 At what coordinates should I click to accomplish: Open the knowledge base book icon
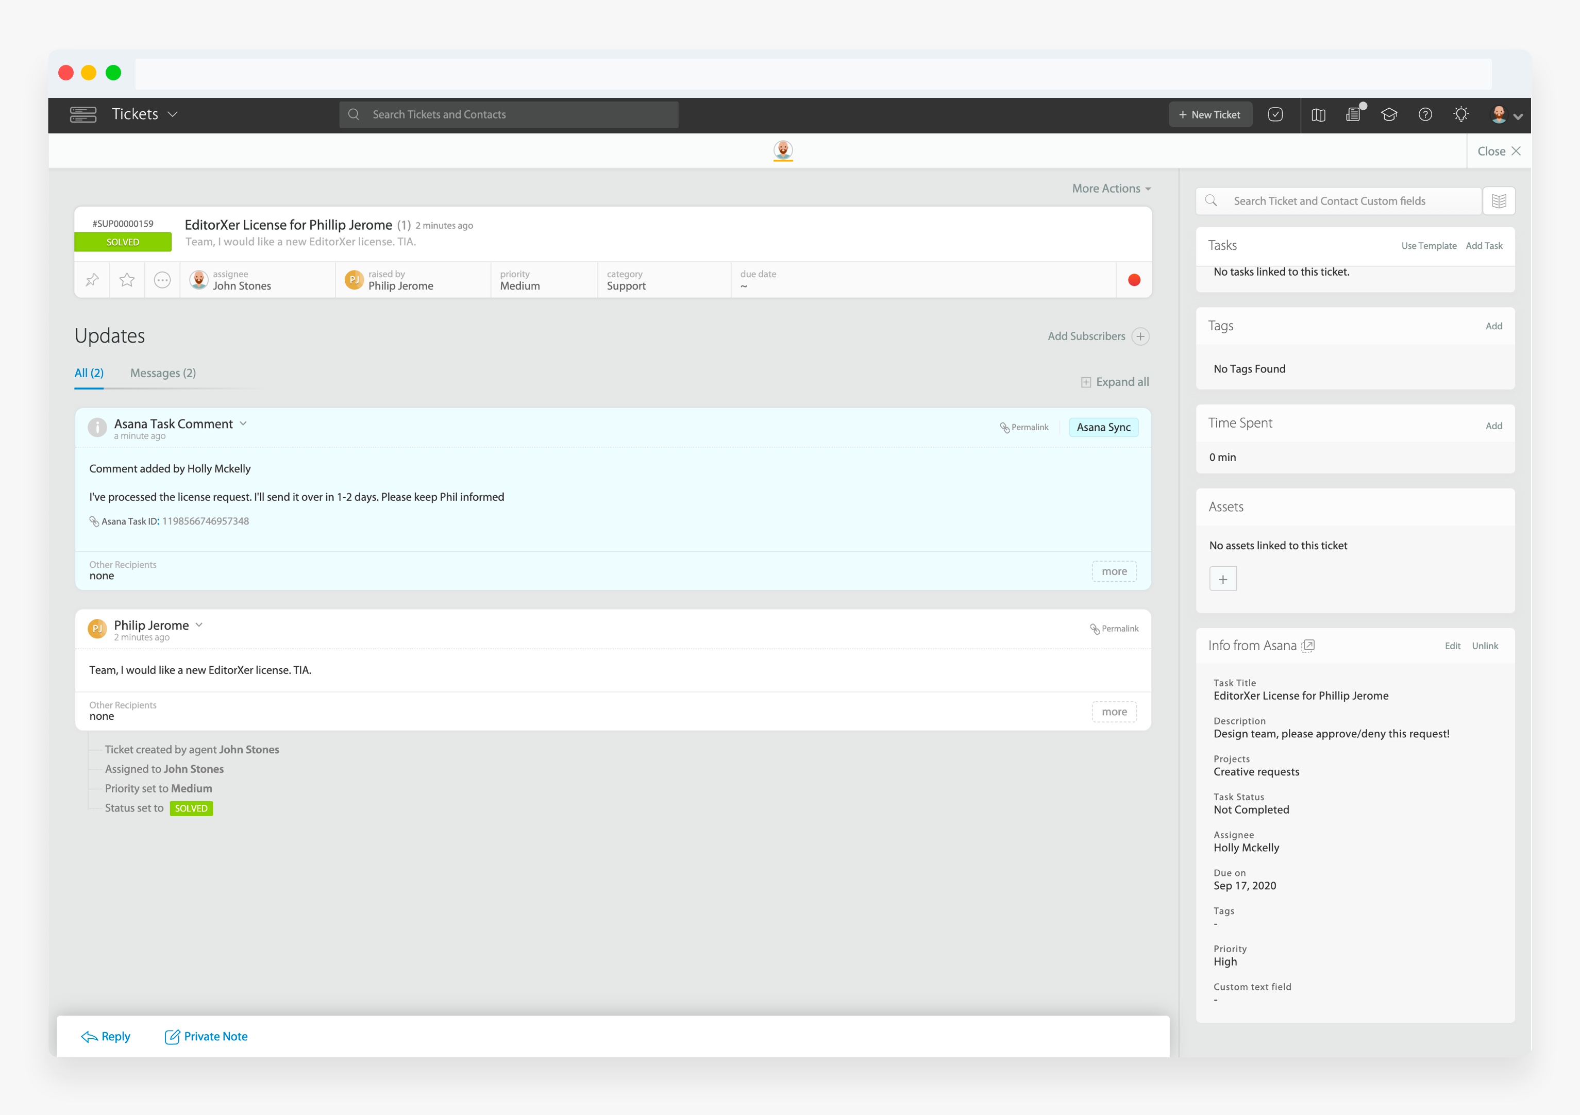(1318, 115)
